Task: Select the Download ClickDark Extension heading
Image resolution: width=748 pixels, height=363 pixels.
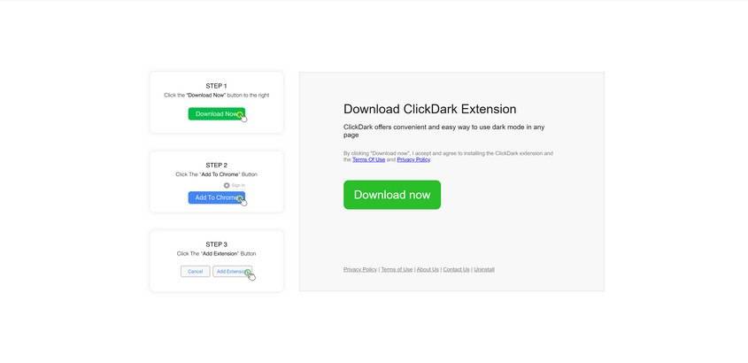Action: pyautogui.click(x=430, y=109)
